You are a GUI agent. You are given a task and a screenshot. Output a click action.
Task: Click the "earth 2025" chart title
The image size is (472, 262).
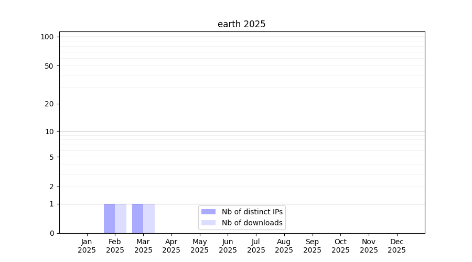pyautogui.click(x=241, y=24)
